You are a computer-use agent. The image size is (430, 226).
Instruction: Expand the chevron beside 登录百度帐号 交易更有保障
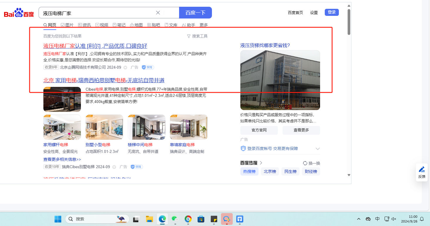click(317, 149)
